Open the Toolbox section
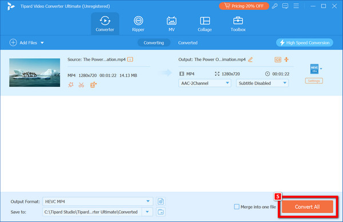This screenshot has width=343, height=222. [238, 24]
